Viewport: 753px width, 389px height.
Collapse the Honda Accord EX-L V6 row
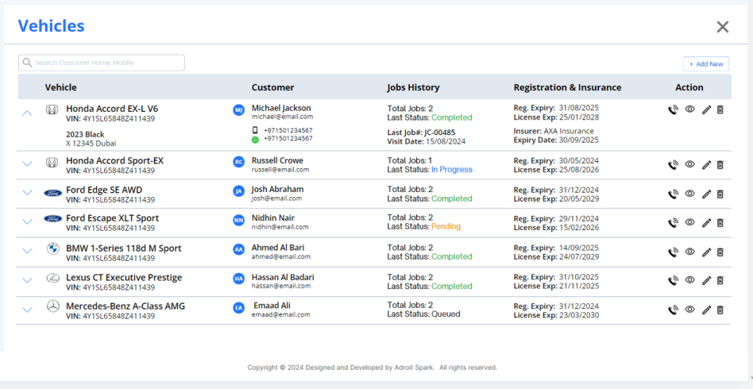pyautogui.click(x=28, y=113)
